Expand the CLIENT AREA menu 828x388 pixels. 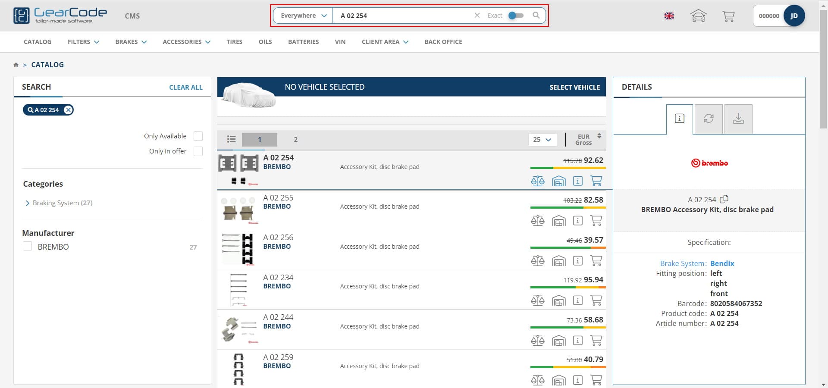click(x=385, y=42)
